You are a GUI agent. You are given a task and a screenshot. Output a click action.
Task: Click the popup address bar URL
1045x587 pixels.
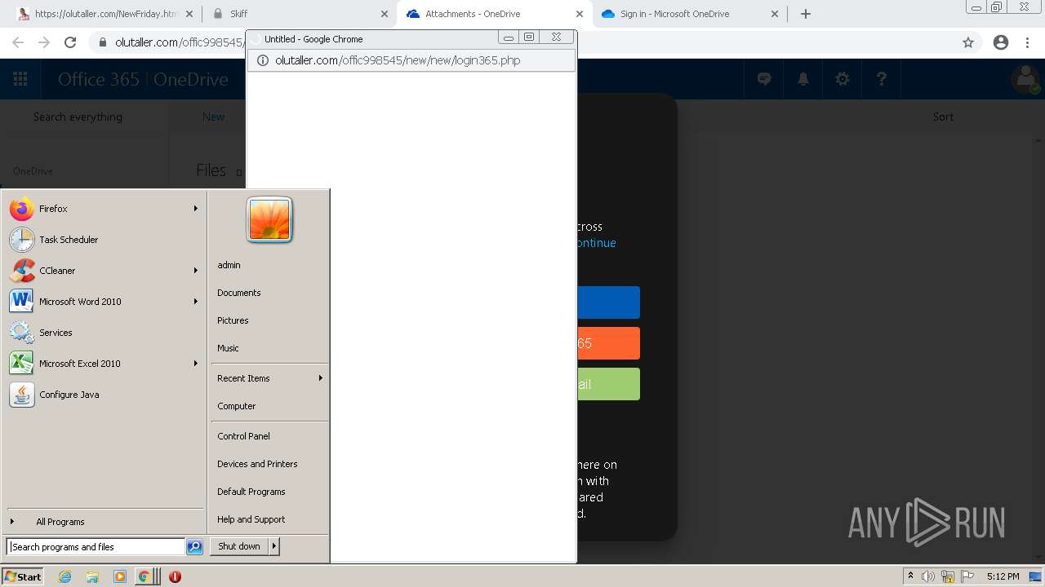pos(398,60)
